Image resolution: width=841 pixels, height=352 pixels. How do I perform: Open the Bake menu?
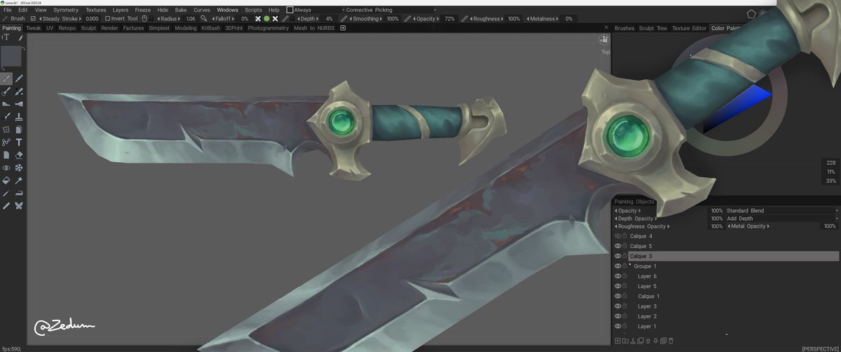click(180, 11)
